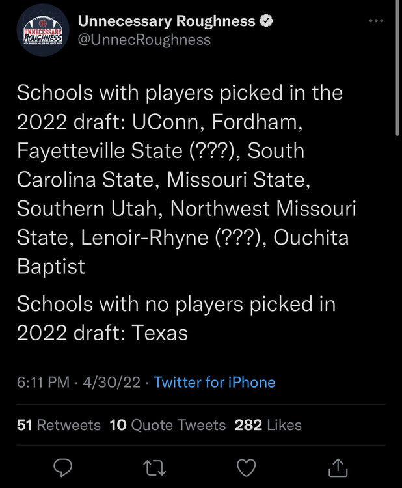
Task: Click the Twitter for iPhone source link
Action: pyautogui.click(x=215, y=382)
